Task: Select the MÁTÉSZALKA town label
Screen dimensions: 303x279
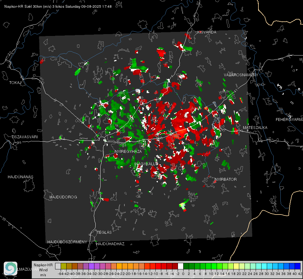Action: pos(255,128)
